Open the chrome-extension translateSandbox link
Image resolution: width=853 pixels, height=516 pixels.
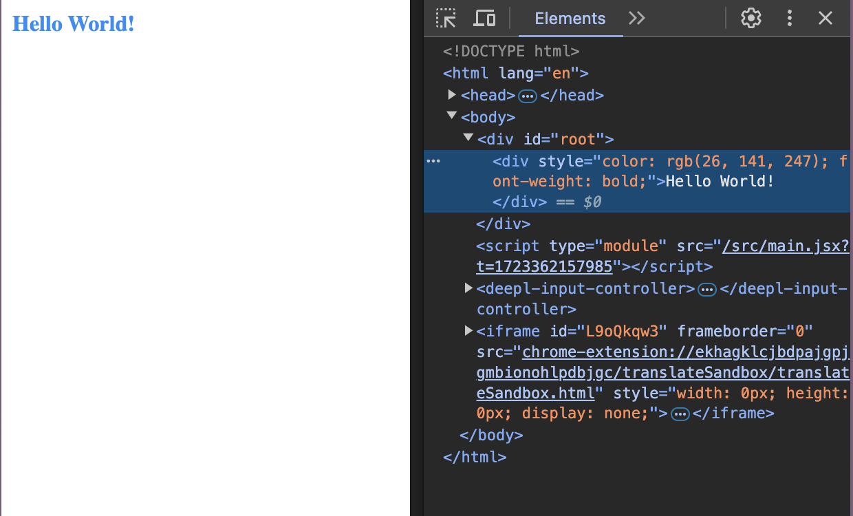pyautogui.click(x=663, y=372)
